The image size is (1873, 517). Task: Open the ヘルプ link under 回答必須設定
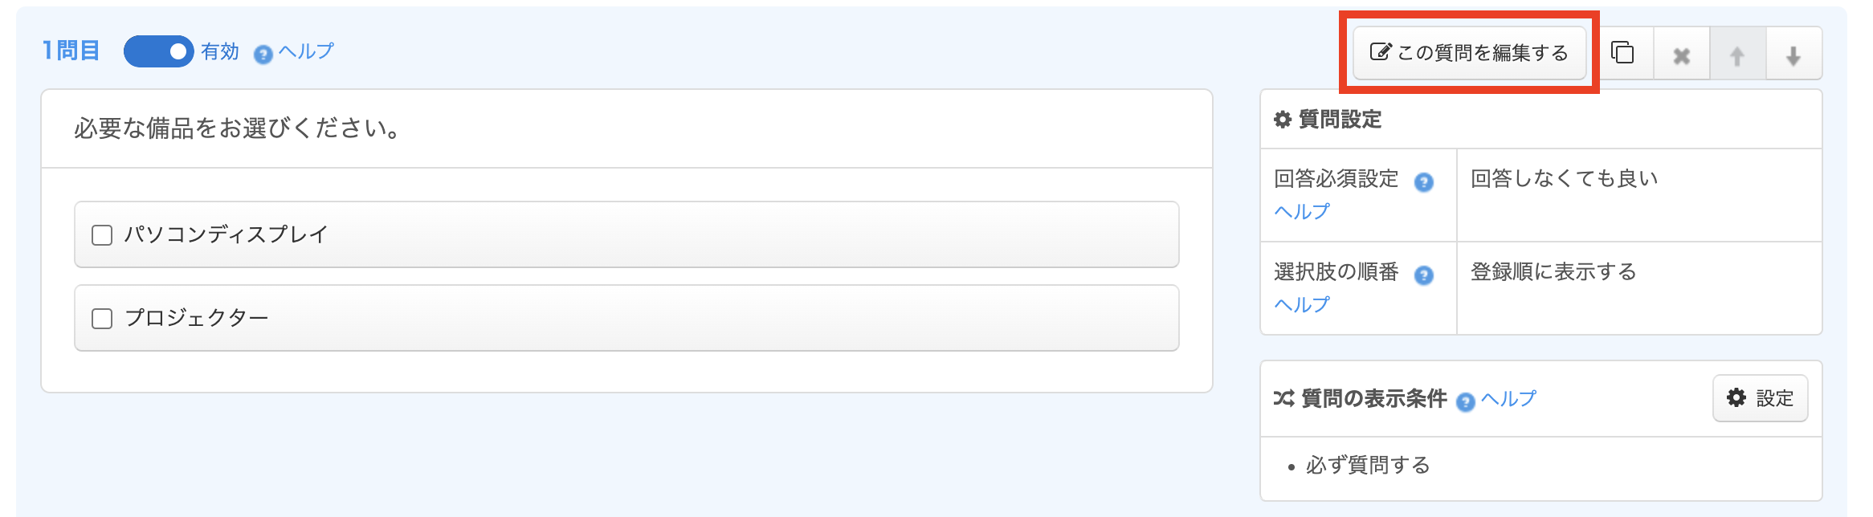pos(1302,211)
